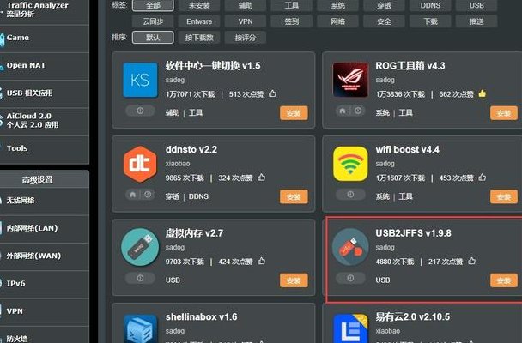The width and height of the screenshot is (522, 343).
Task: Install 软件中心一键切换 v1.5
Action: (294, 113)
